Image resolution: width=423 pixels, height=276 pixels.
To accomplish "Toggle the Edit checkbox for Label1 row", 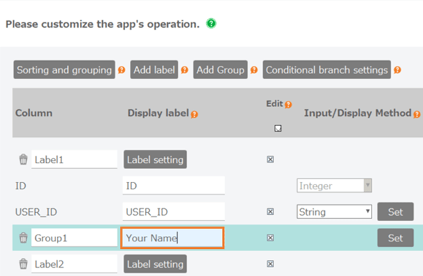I will [271, 159].
